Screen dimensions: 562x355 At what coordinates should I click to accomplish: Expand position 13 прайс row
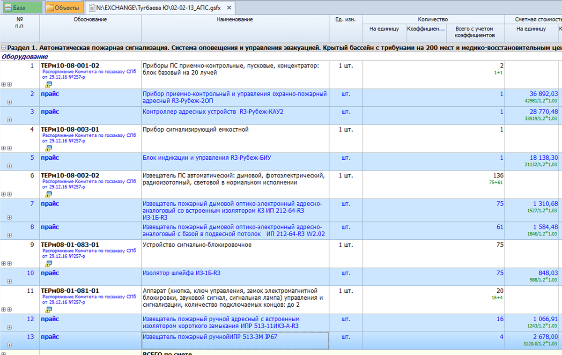click(9, 345)
